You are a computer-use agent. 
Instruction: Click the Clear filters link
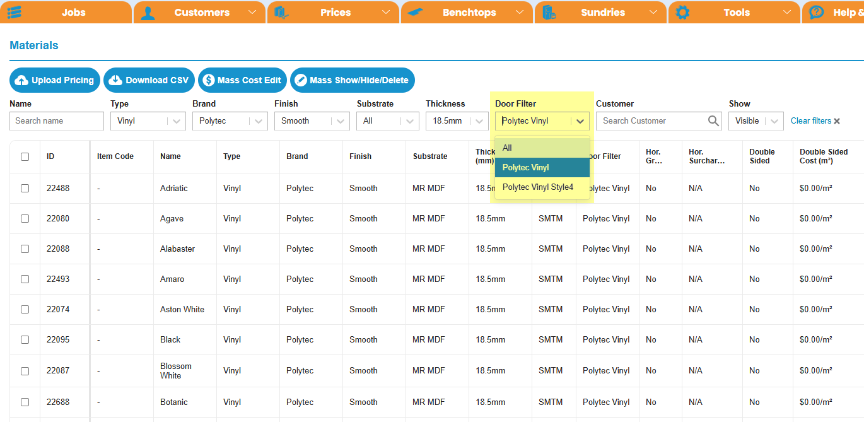[811, 121]
